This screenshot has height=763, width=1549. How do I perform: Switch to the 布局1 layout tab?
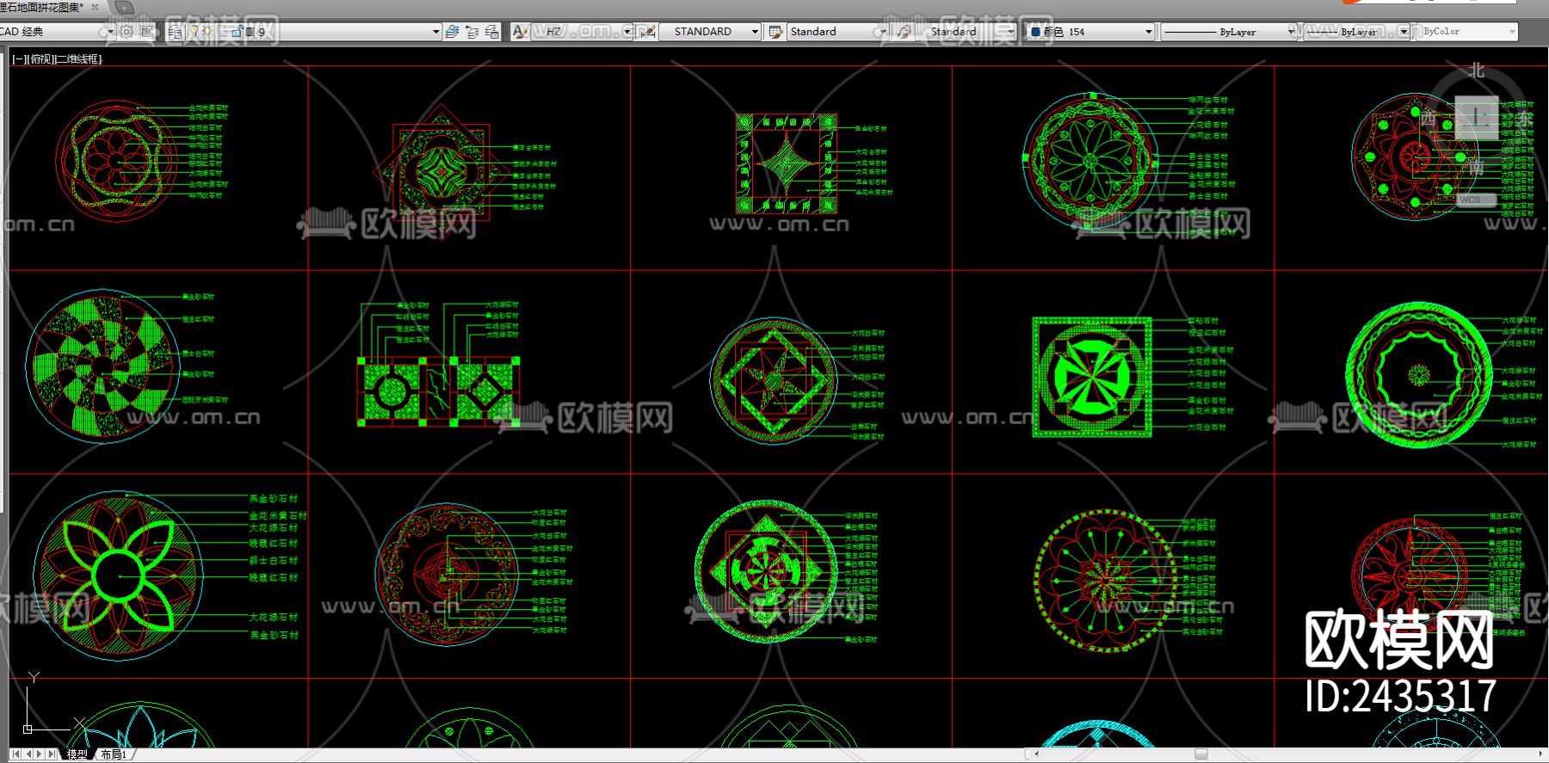pos(113,754)
